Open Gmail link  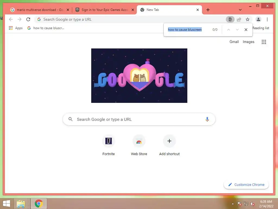coord(234,42)
